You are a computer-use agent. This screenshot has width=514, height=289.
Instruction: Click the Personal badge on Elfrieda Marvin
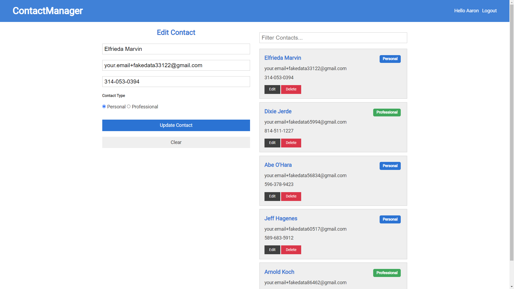point(390,59)
